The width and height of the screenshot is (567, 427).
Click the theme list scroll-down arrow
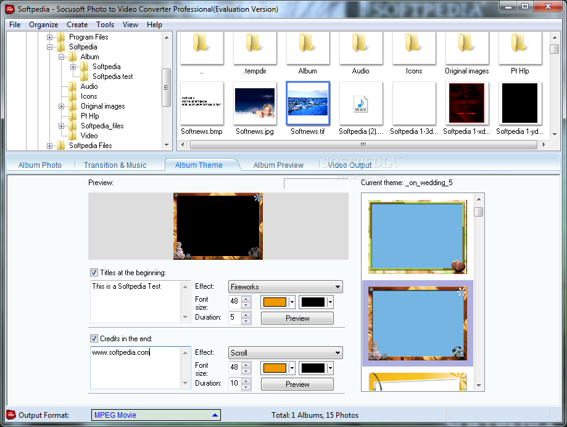coord(479,386)
